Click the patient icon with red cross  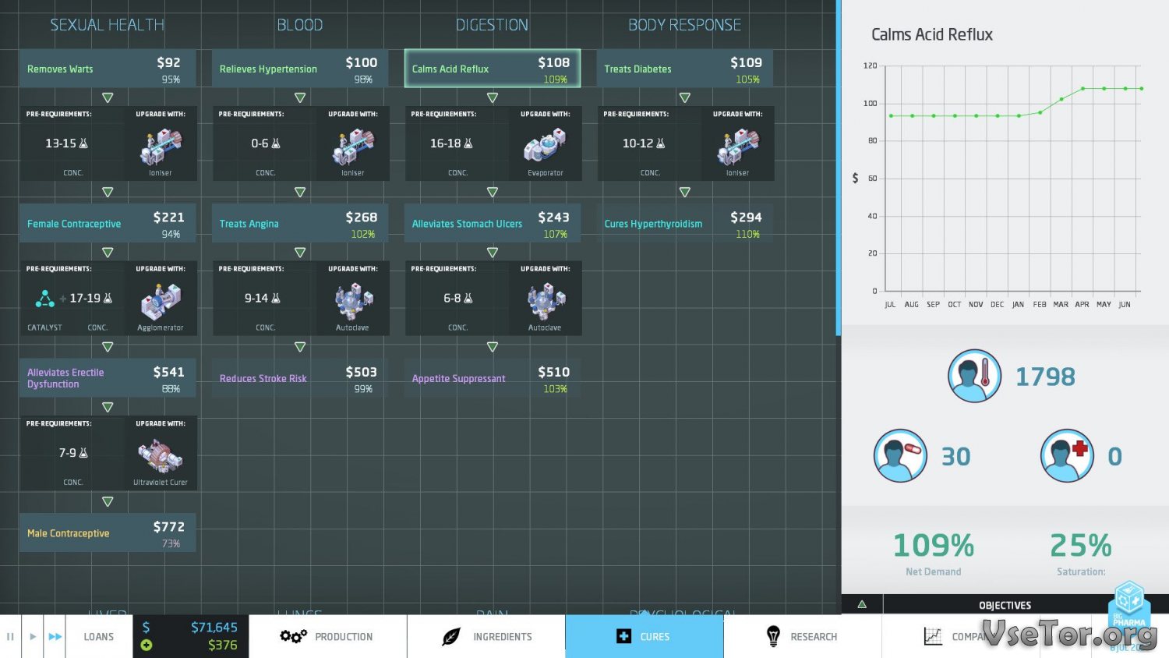pyautogui.click(x=1067, y=455)
